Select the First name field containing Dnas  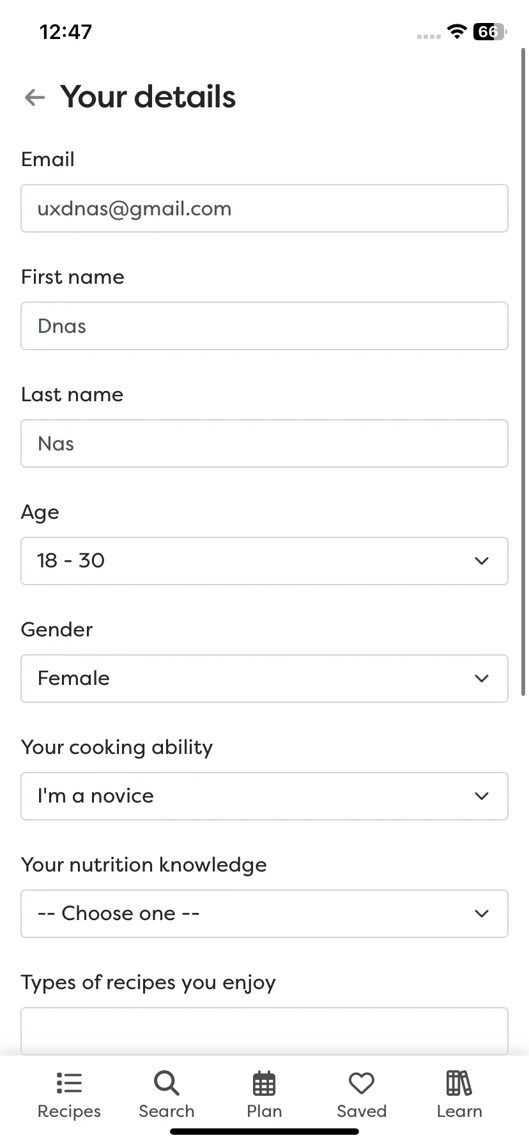pyautogui.click(x=264, y=326)
